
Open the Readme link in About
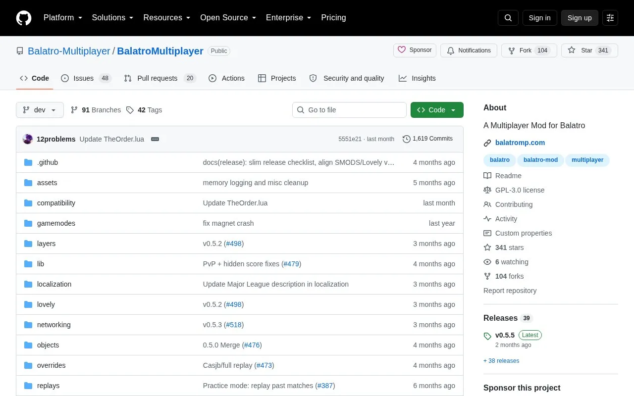(502, 176)
